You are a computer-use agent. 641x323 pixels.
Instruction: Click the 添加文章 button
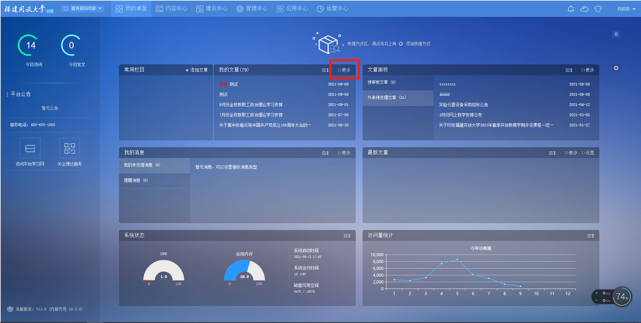pos(197,70)
